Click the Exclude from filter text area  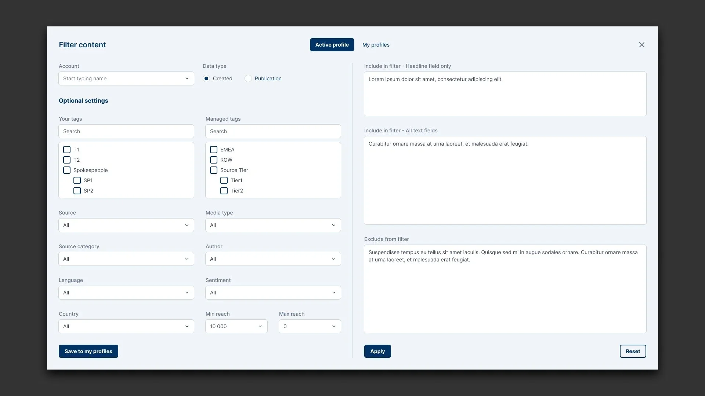(x=505, y=289)
